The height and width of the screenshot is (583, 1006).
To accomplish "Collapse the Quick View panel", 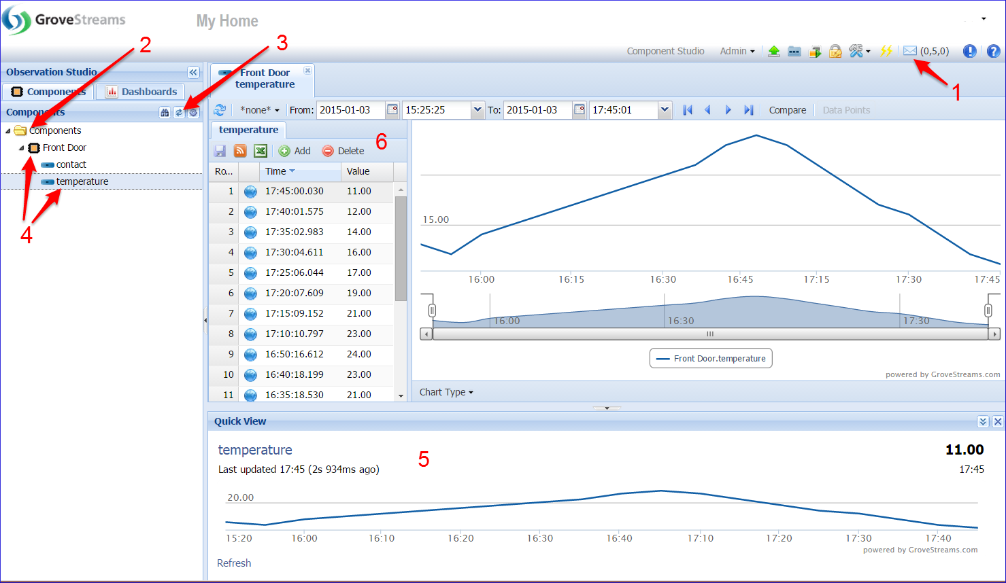I will pyautogui.click(x=983, y=421).
